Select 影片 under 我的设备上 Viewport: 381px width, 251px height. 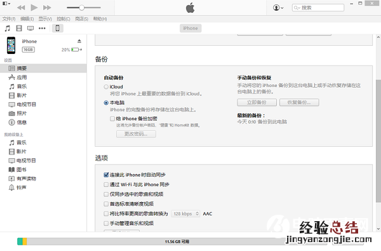43,151
